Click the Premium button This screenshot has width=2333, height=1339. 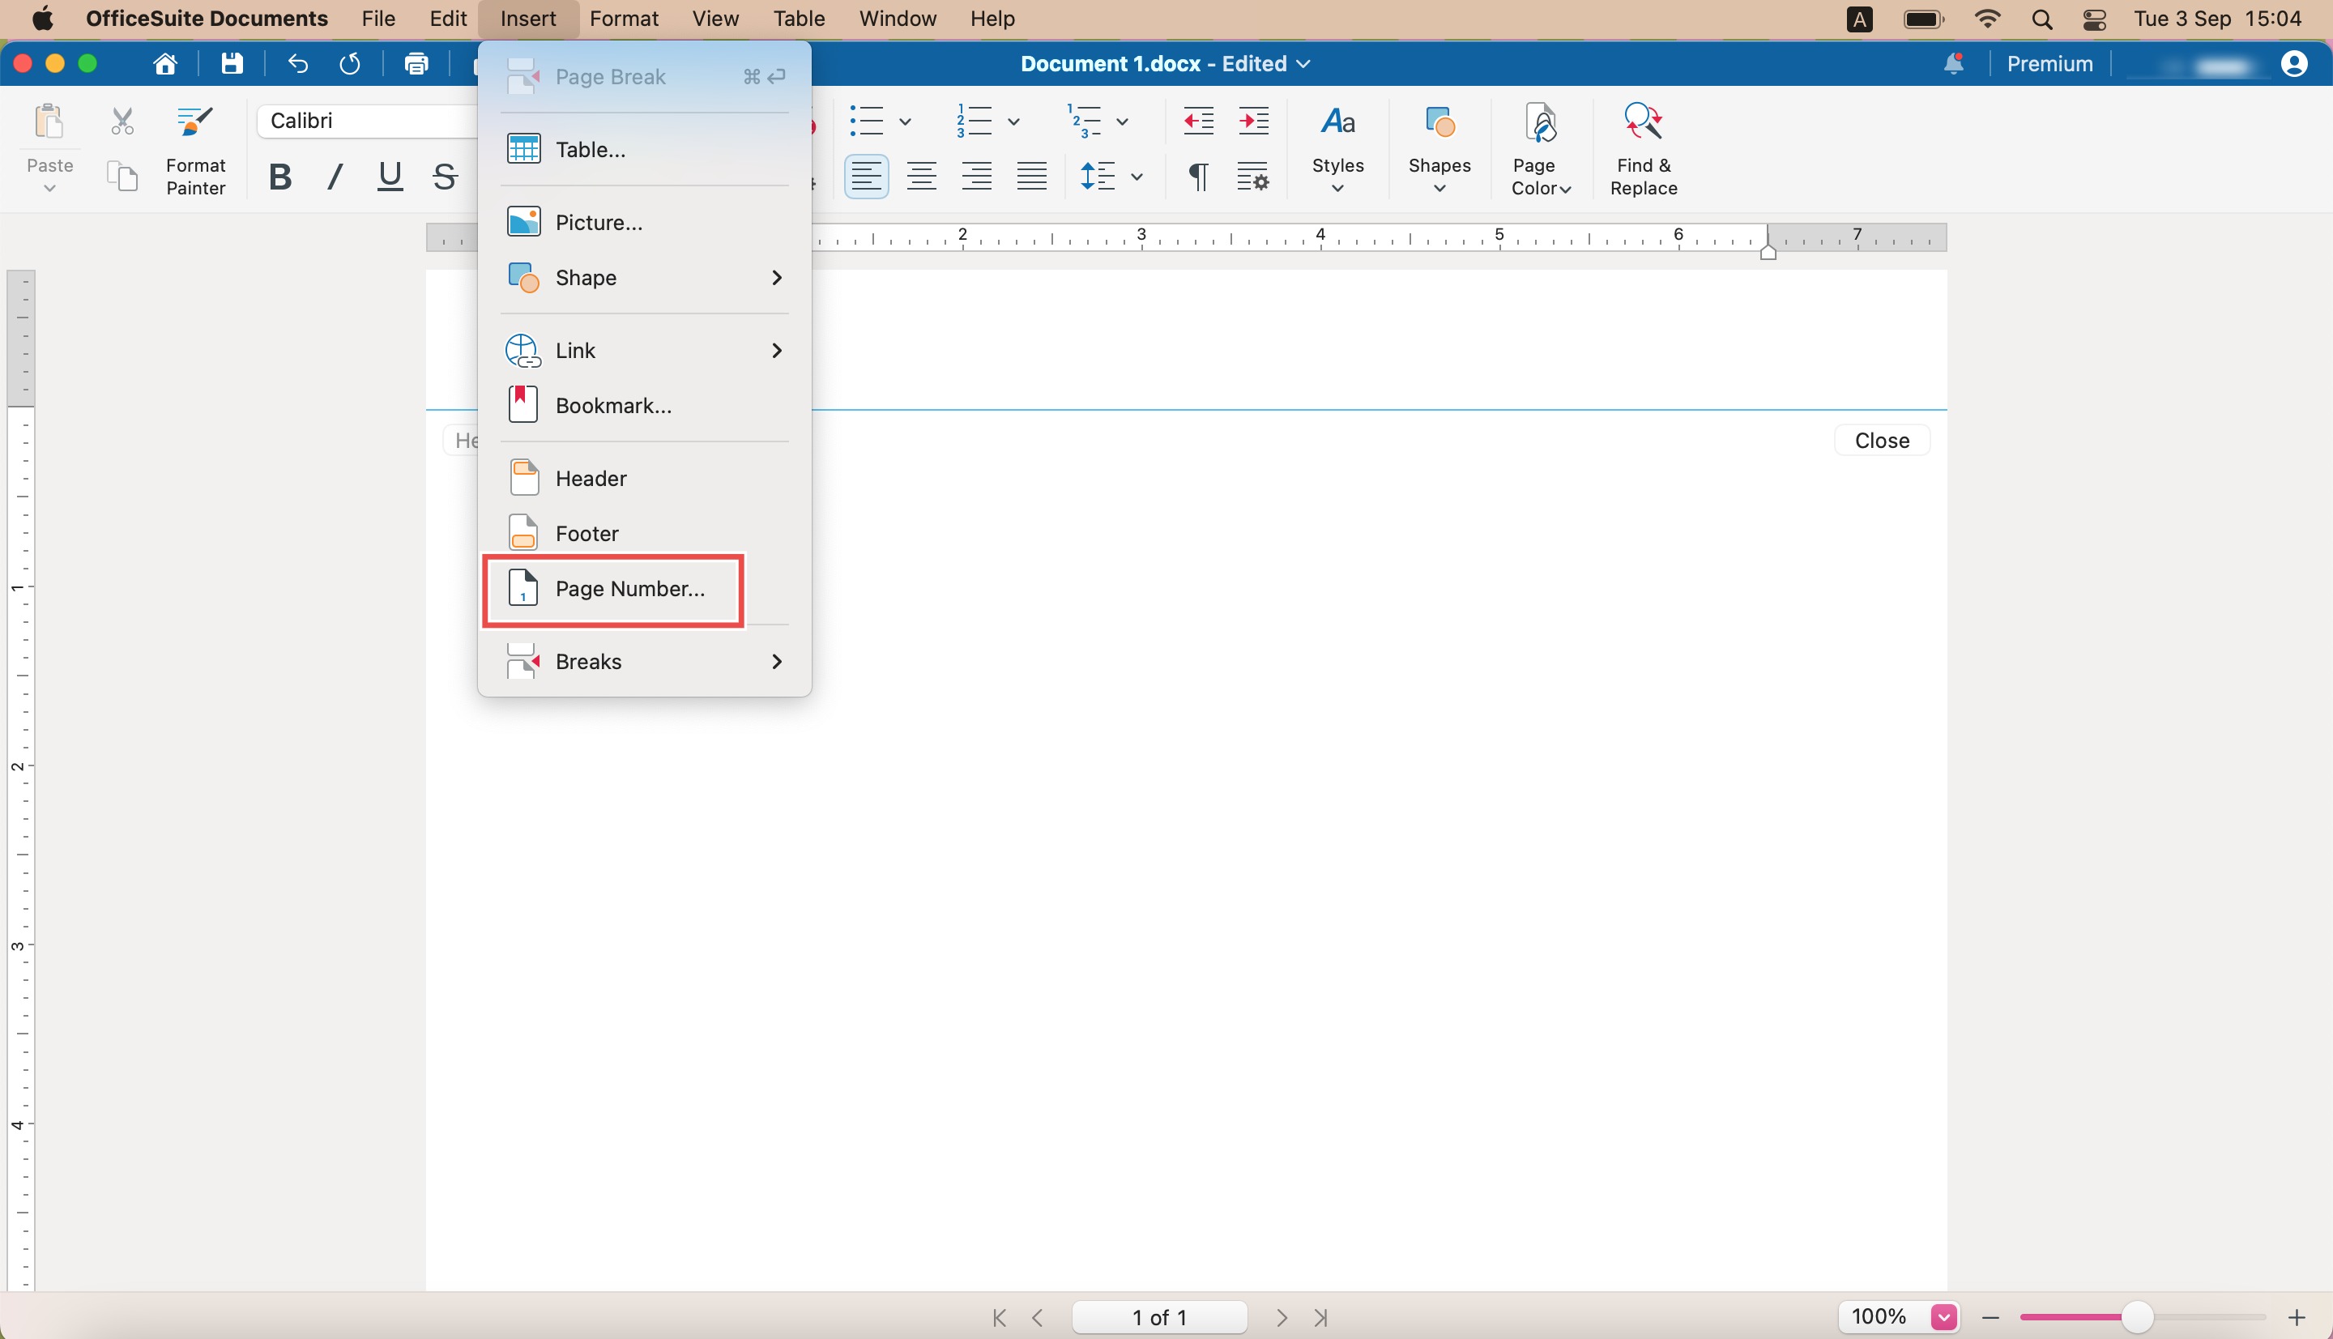click(2049, 63)
